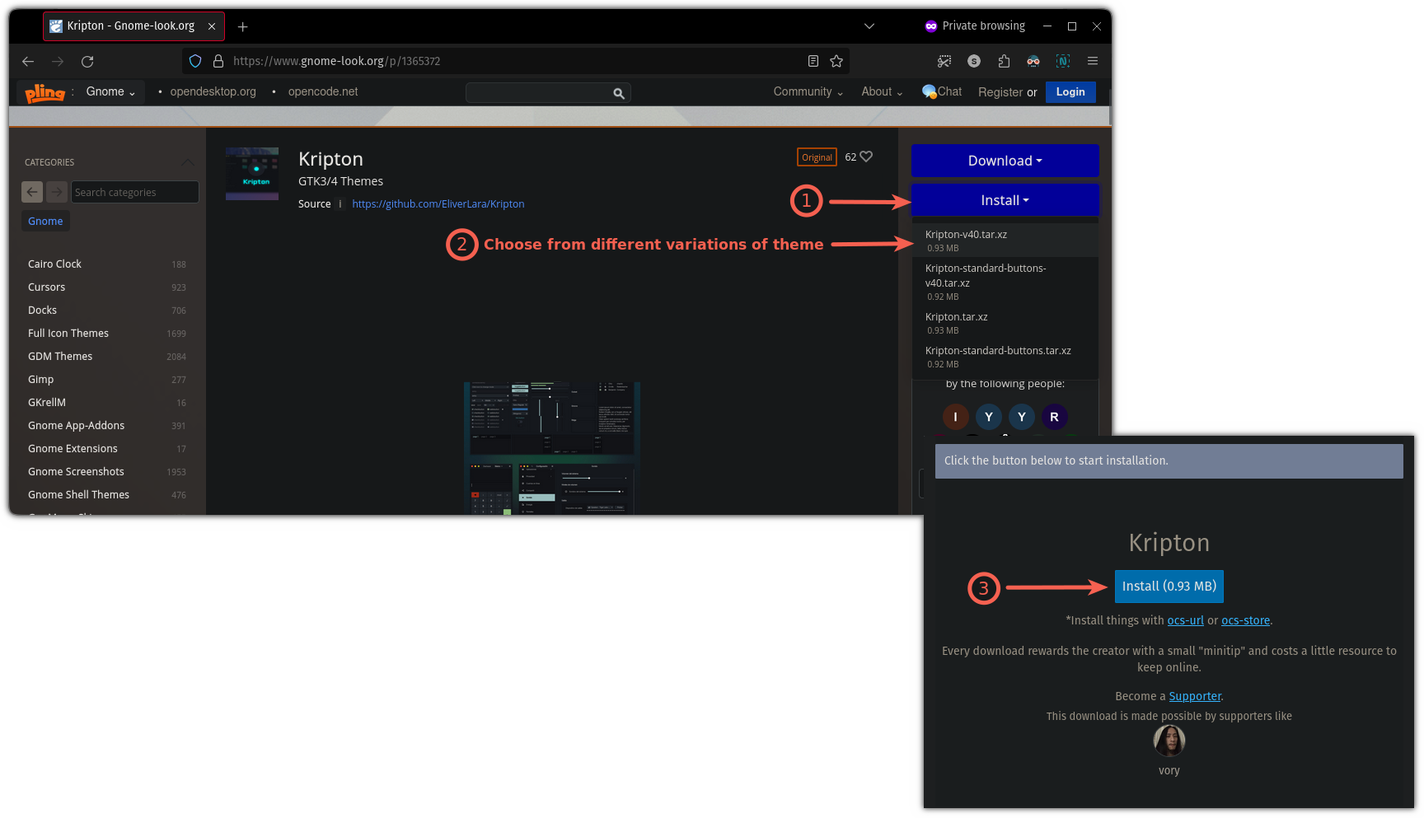Open the About menu
This screenshot has height=818, width=1424.
tap(880, 91)
